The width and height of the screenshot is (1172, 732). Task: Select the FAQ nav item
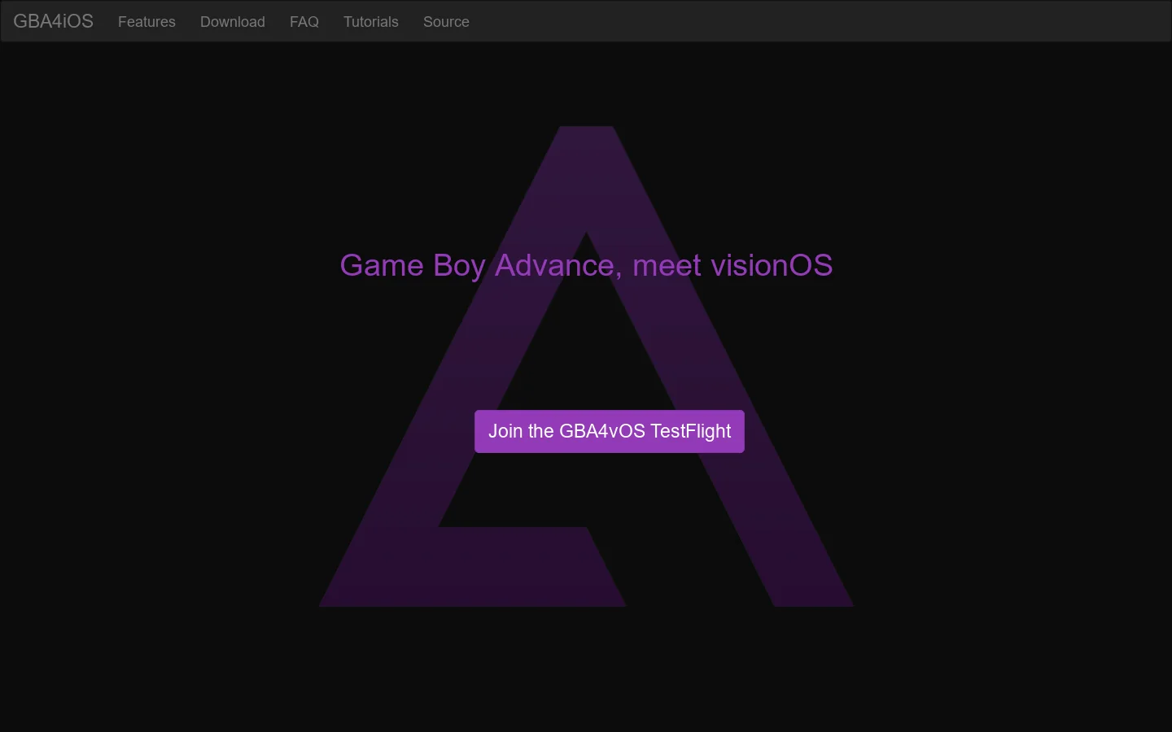(x=304, y=22)
